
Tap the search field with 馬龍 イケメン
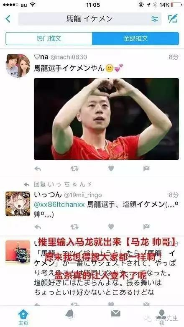pyautogui.click(x=90, y=19)
